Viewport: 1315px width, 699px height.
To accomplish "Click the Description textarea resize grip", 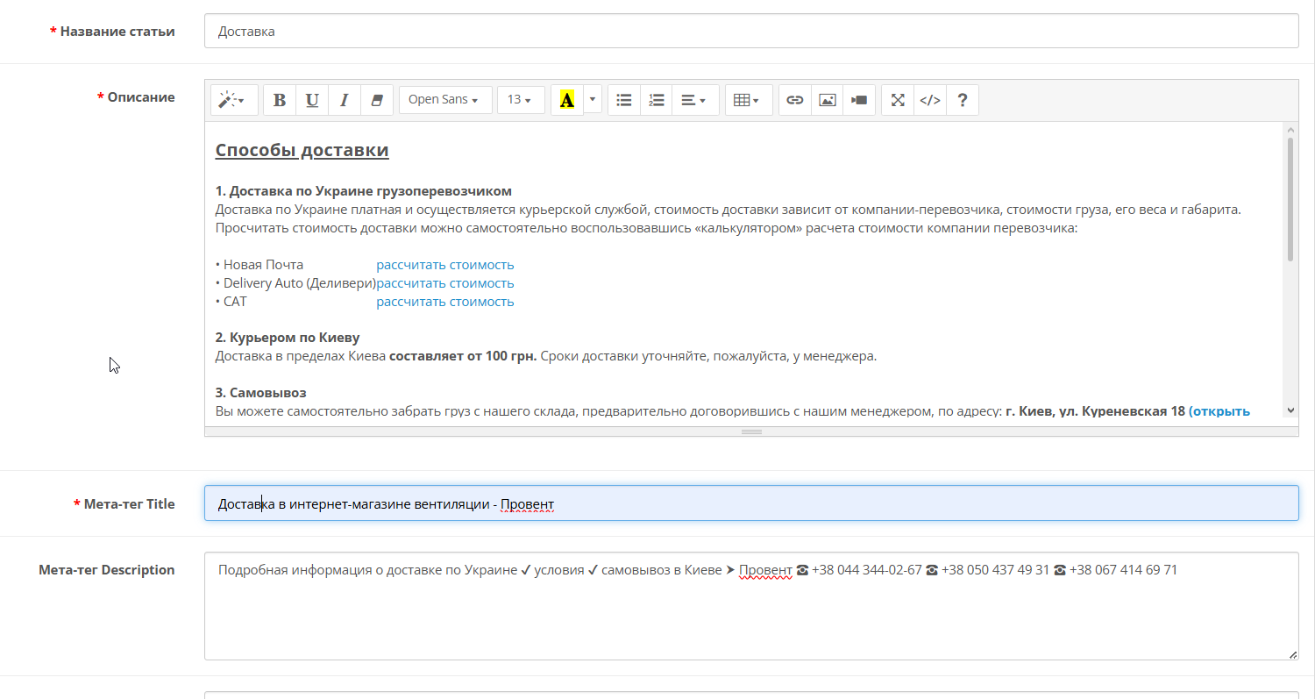I will point(1293,654).
